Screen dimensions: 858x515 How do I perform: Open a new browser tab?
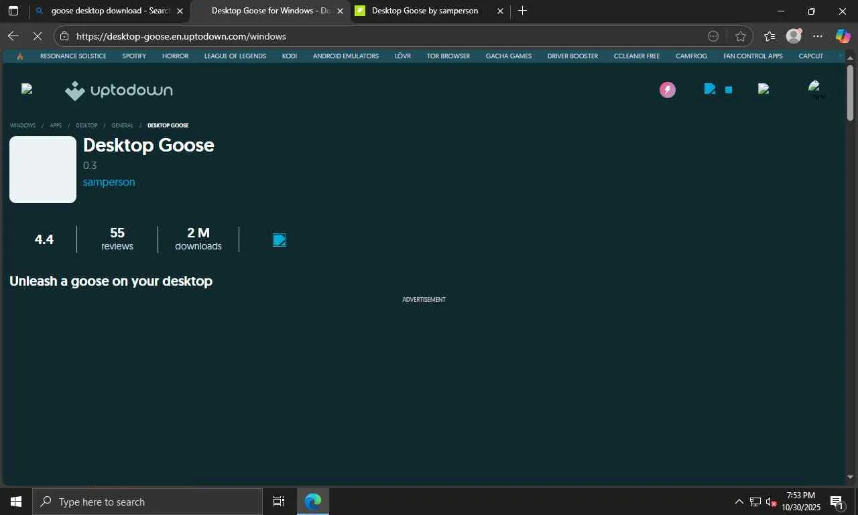(522, 11)
